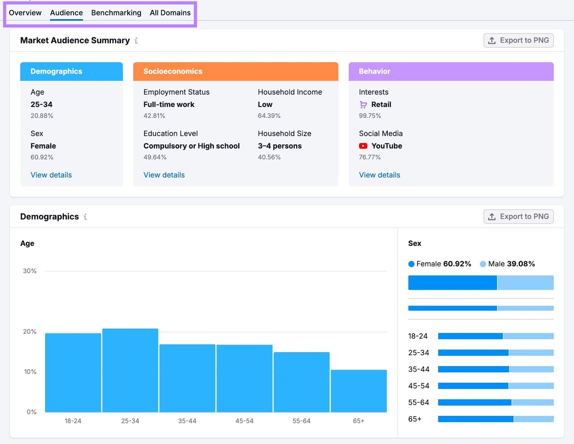Export Demographics section to PNG
This screenshot has height=444, width=574.
518,217
